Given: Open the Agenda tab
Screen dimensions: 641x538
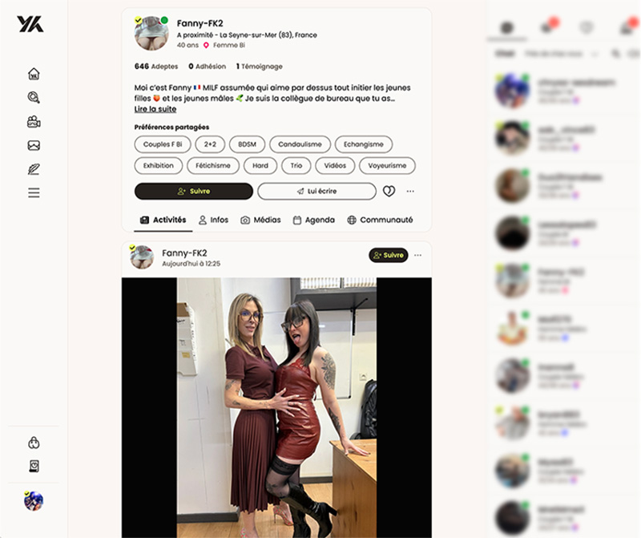Looking at the screenshot, I should 314,220.
